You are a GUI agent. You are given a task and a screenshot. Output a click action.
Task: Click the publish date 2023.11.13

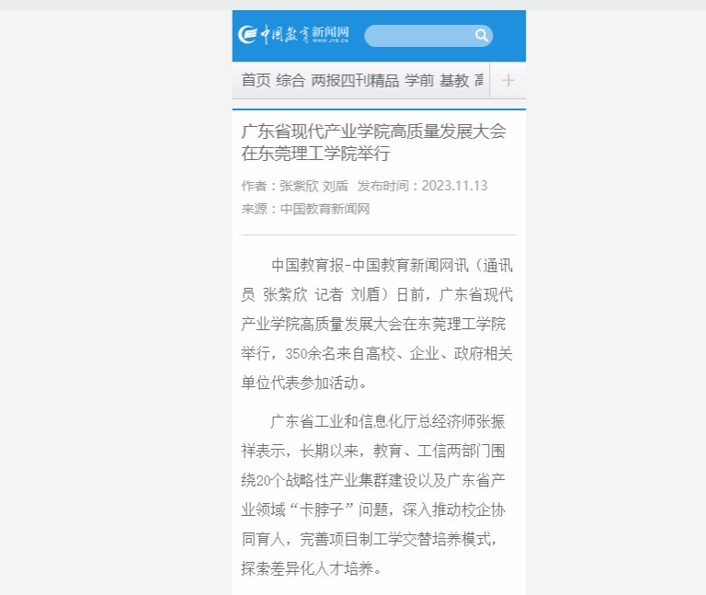(x=454, y=186)
